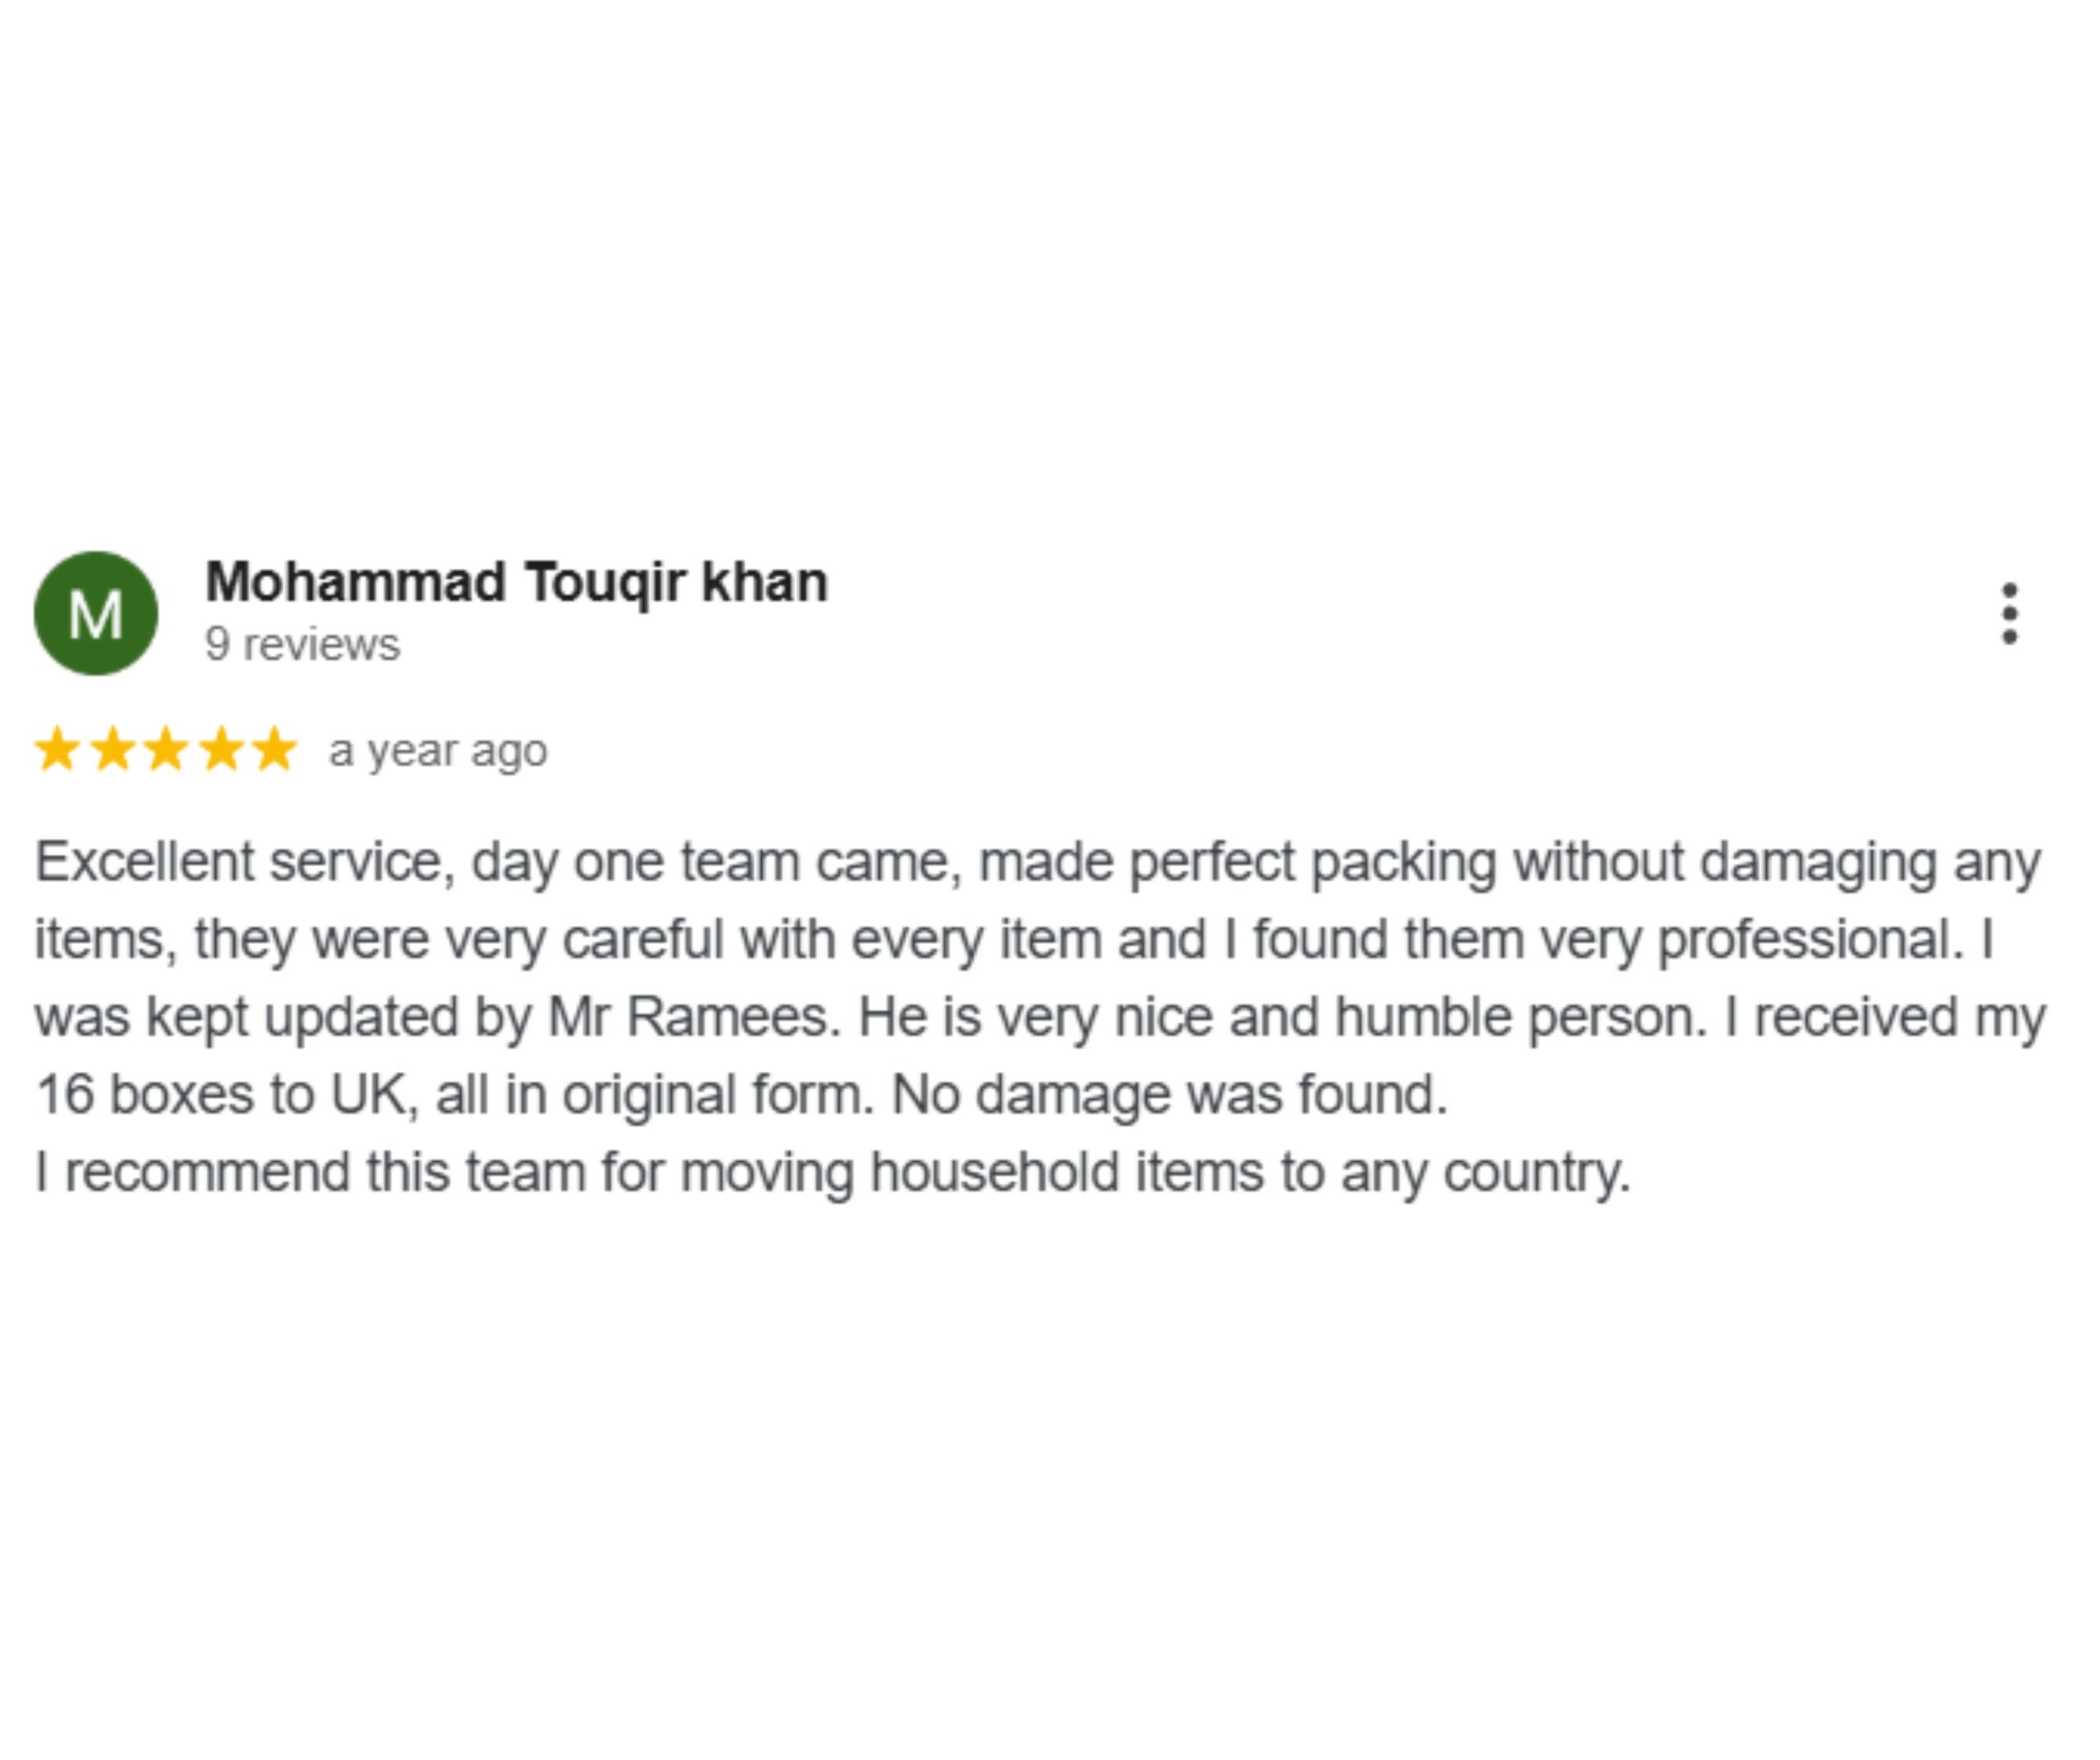Click the first rating star

point(57,750)
